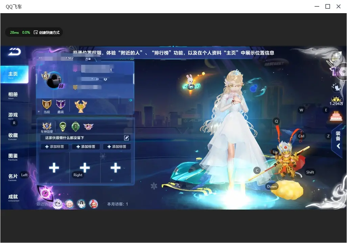Click the leftmost 添加标签 button
Image resolution: width=347 pixels, height=243 pixels.
tap(54, 147)
